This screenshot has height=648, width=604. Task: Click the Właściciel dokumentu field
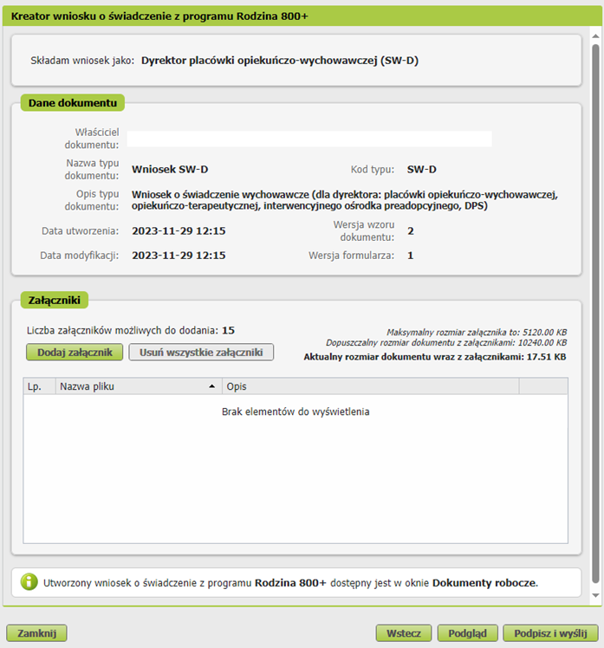point(309,139)
